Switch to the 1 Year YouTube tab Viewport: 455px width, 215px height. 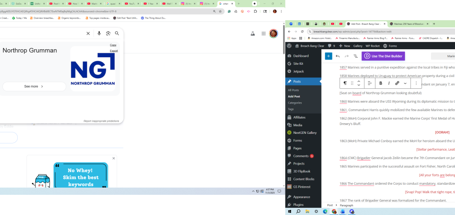[x=150, y=4]
